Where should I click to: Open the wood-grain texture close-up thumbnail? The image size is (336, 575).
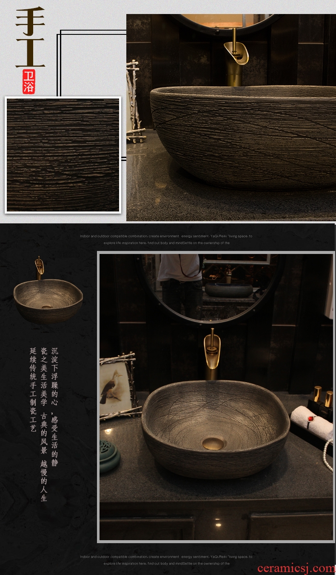(x=63, y=155)
